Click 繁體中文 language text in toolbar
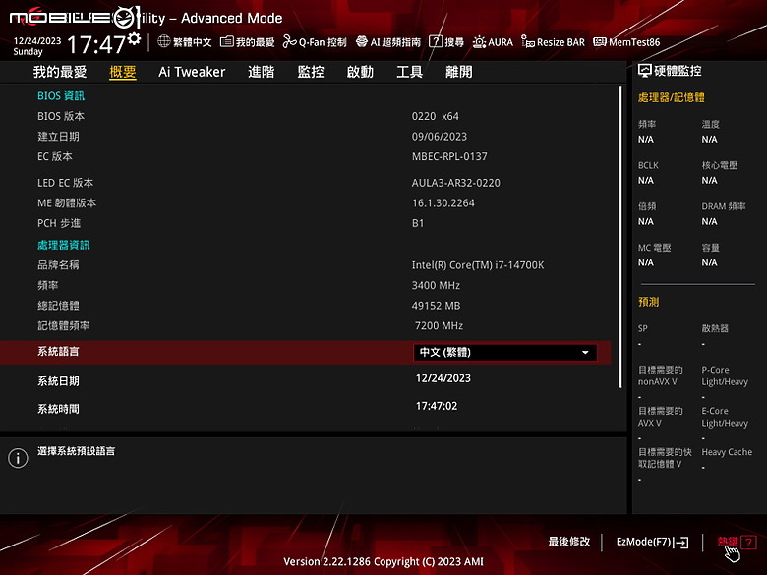Image resolution: width=767 pixels, height=575 pixels. [192, 42]
